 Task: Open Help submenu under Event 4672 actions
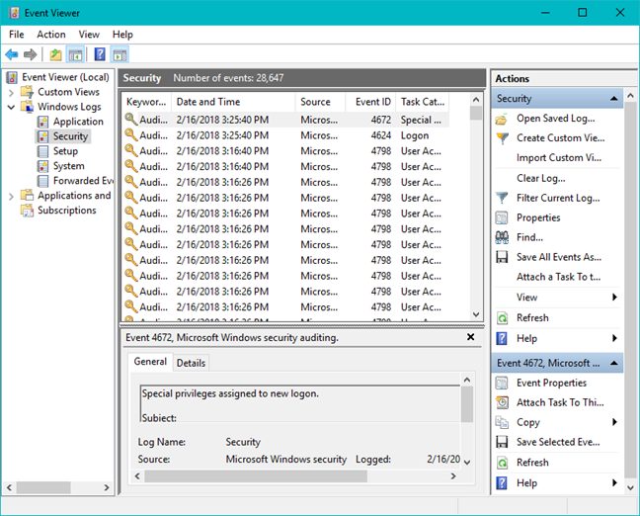[614, 483]
